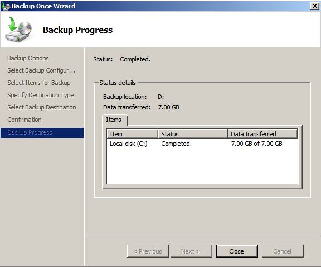This screenshot has width=321, height=267.
Task: Close the wizard with the title bar X
Action: pos(315,6)
